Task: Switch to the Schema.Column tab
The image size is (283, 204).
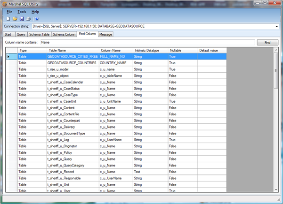Action: click(x=64, y=34)
